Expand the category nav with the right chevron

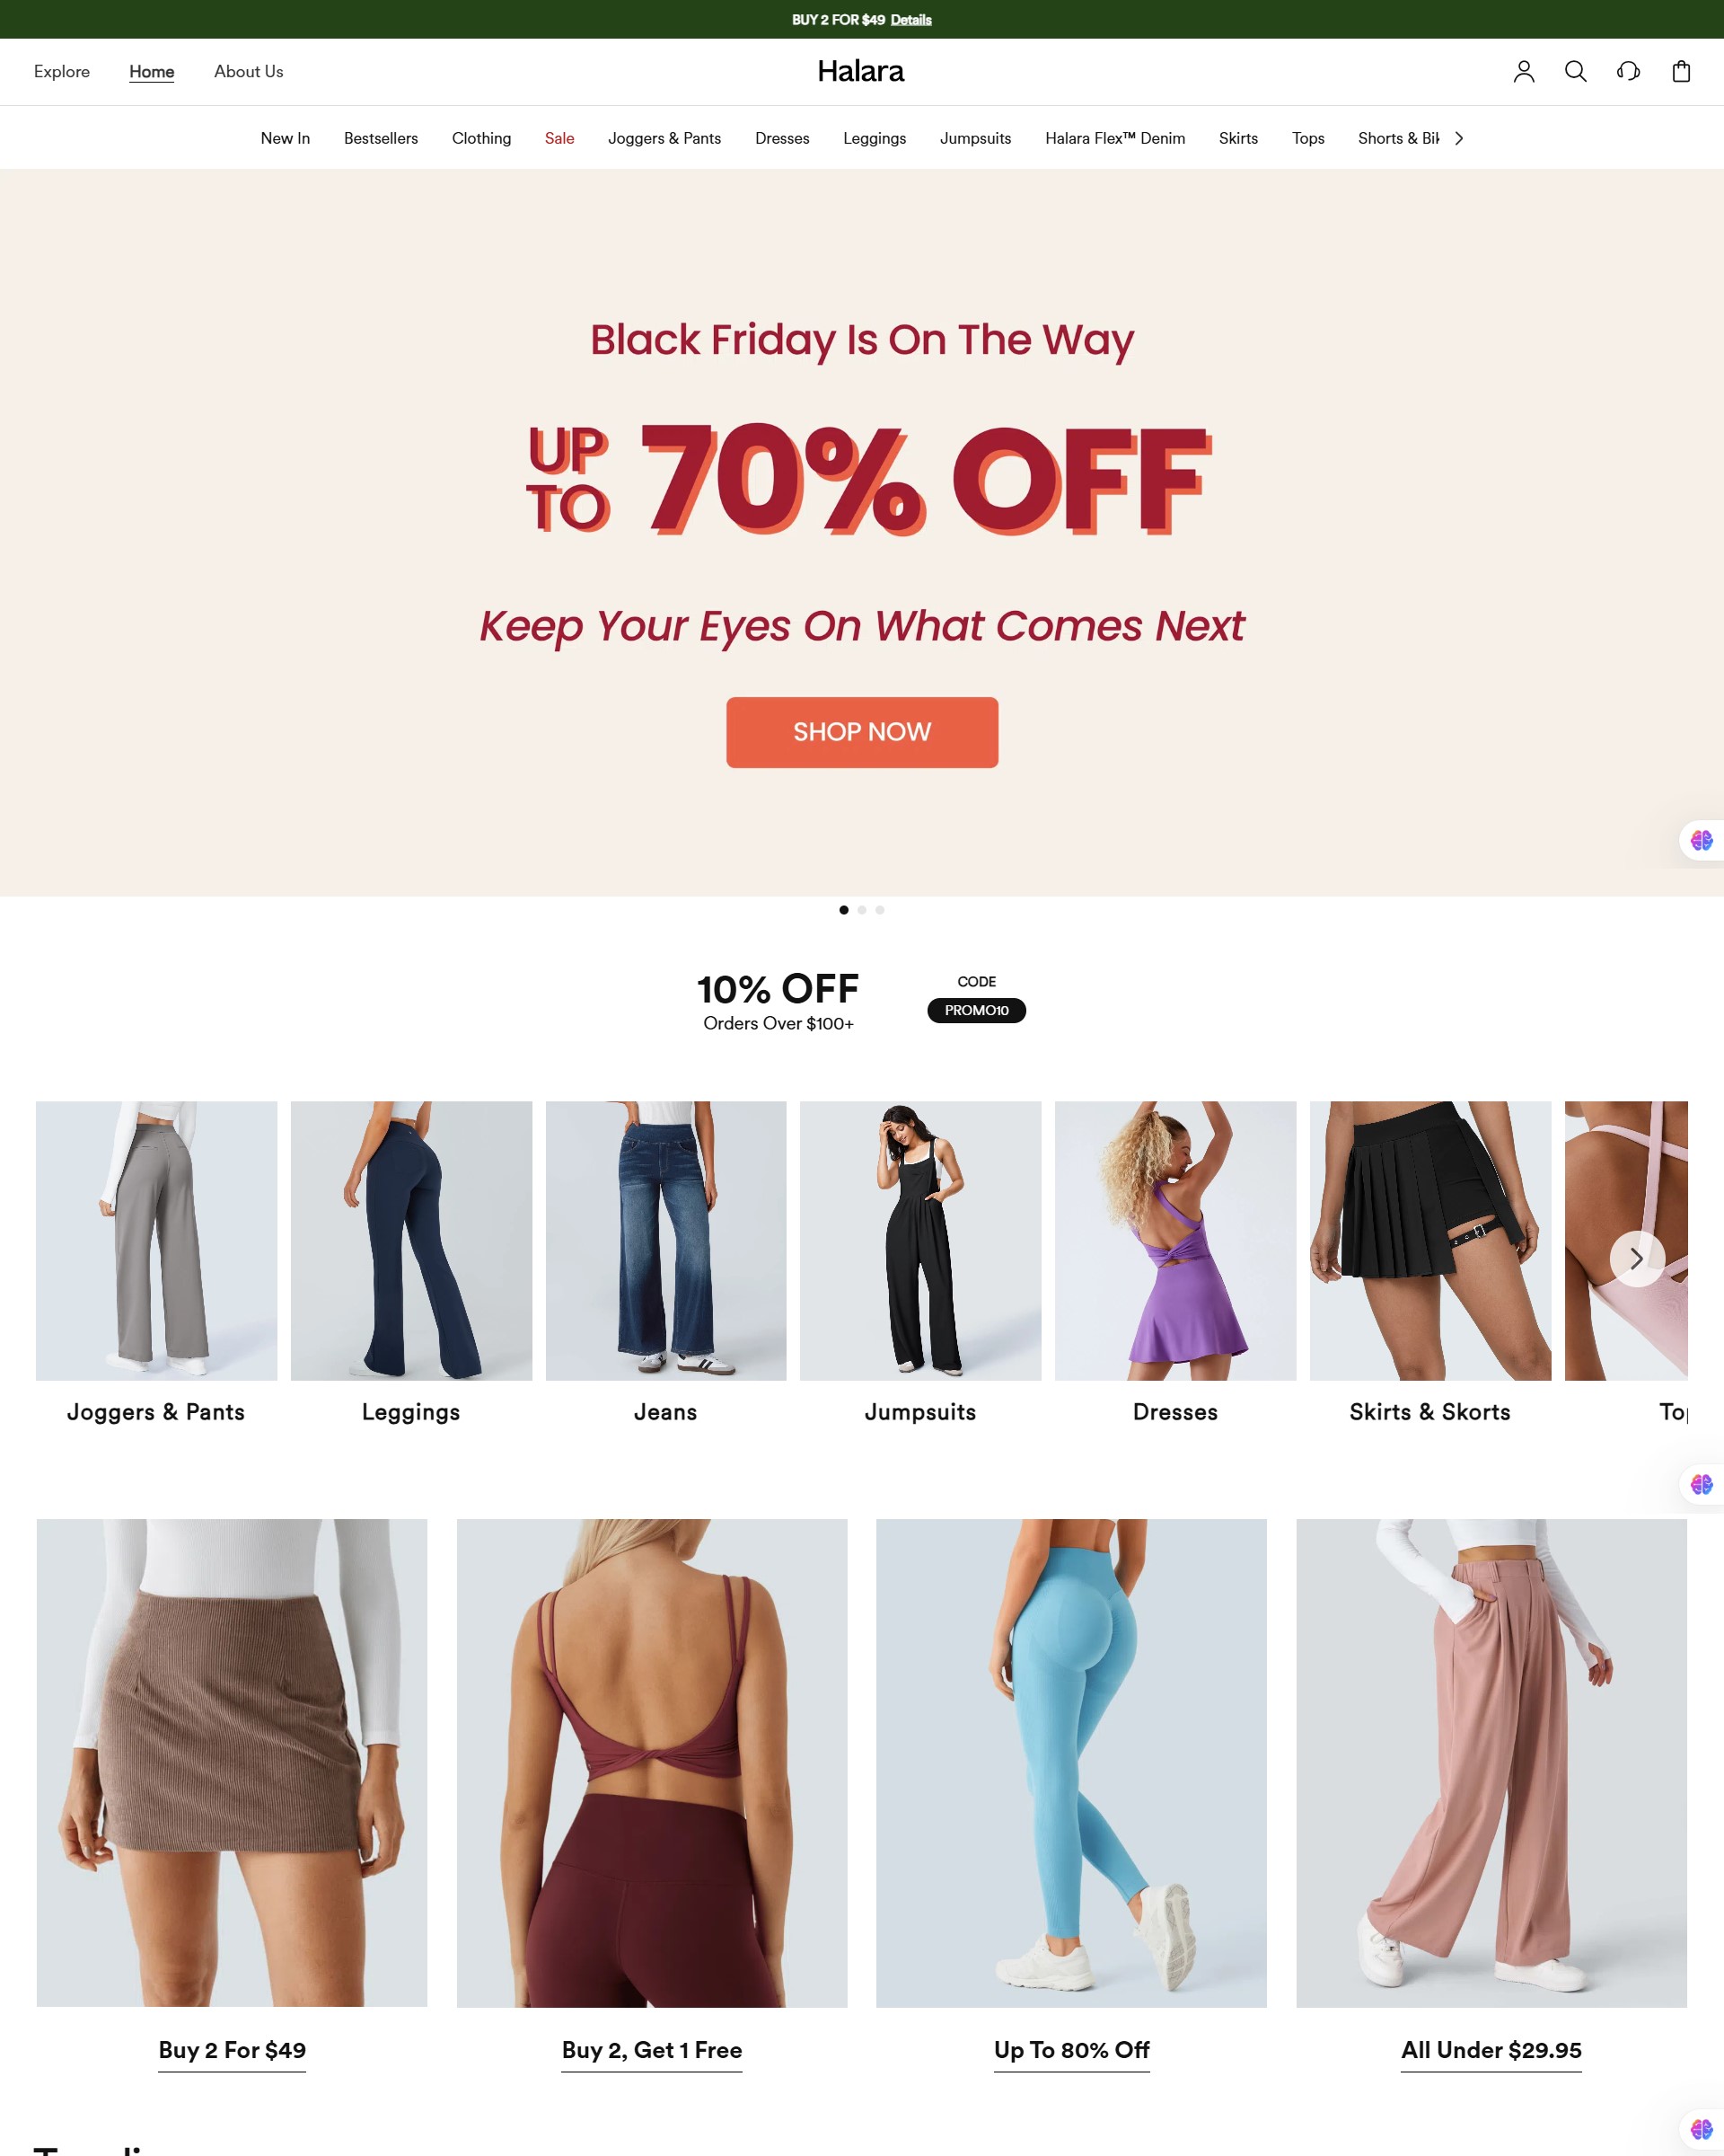[1459, 138]
